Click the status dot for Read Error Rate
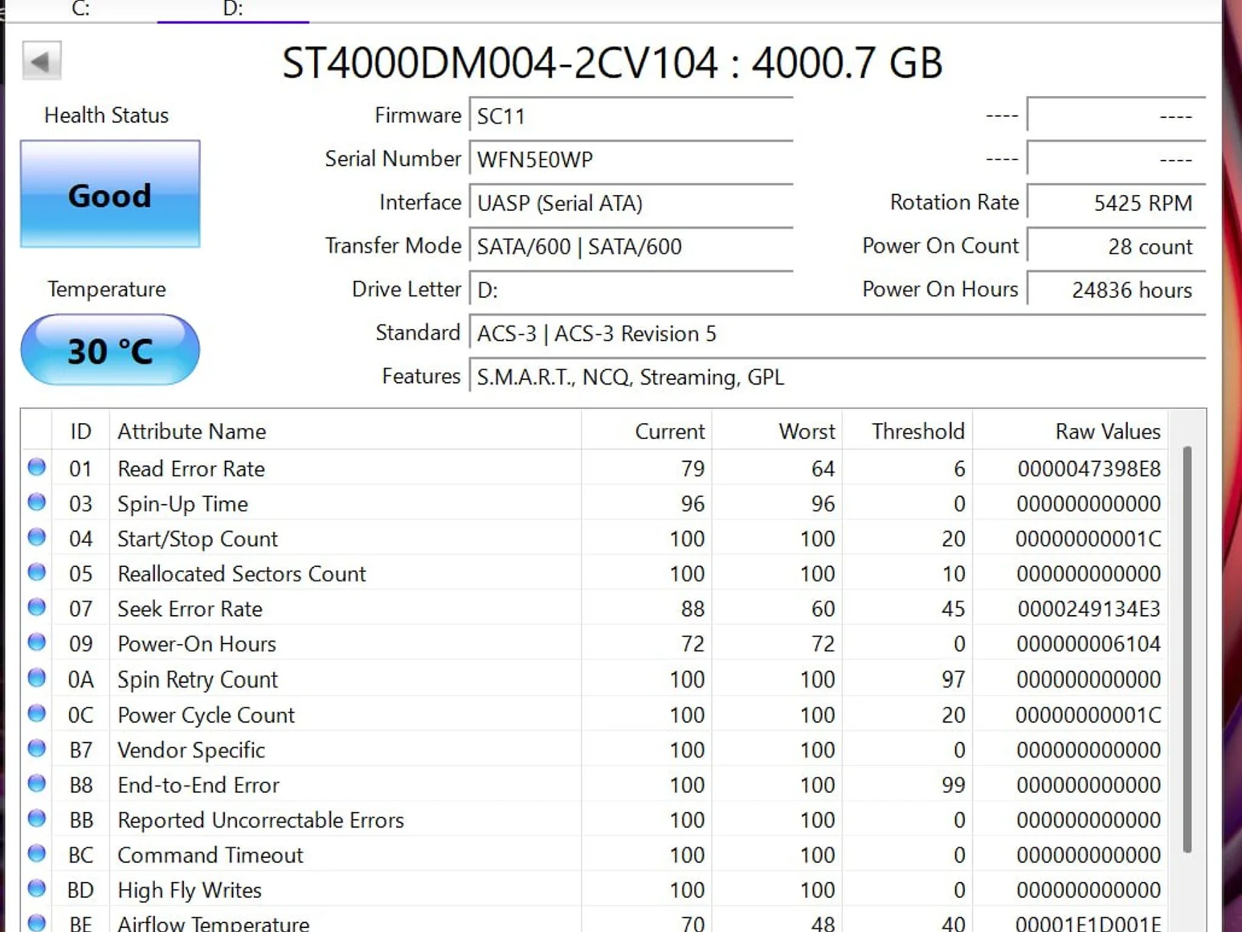This screenshot has height=932, width=1242. pyautogui.click(x=37, y=467)
